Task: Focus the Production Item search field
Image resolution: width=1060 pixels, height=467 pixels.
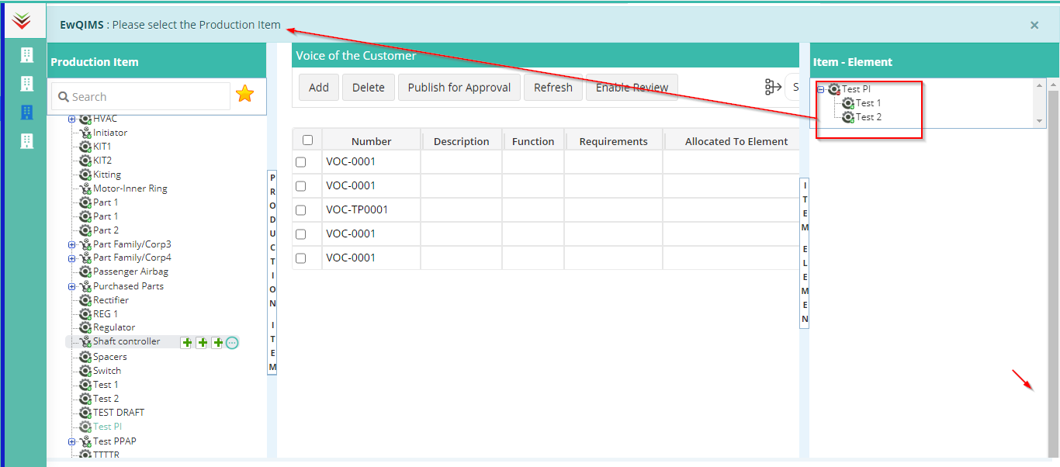Action: [x=140, y=96]
